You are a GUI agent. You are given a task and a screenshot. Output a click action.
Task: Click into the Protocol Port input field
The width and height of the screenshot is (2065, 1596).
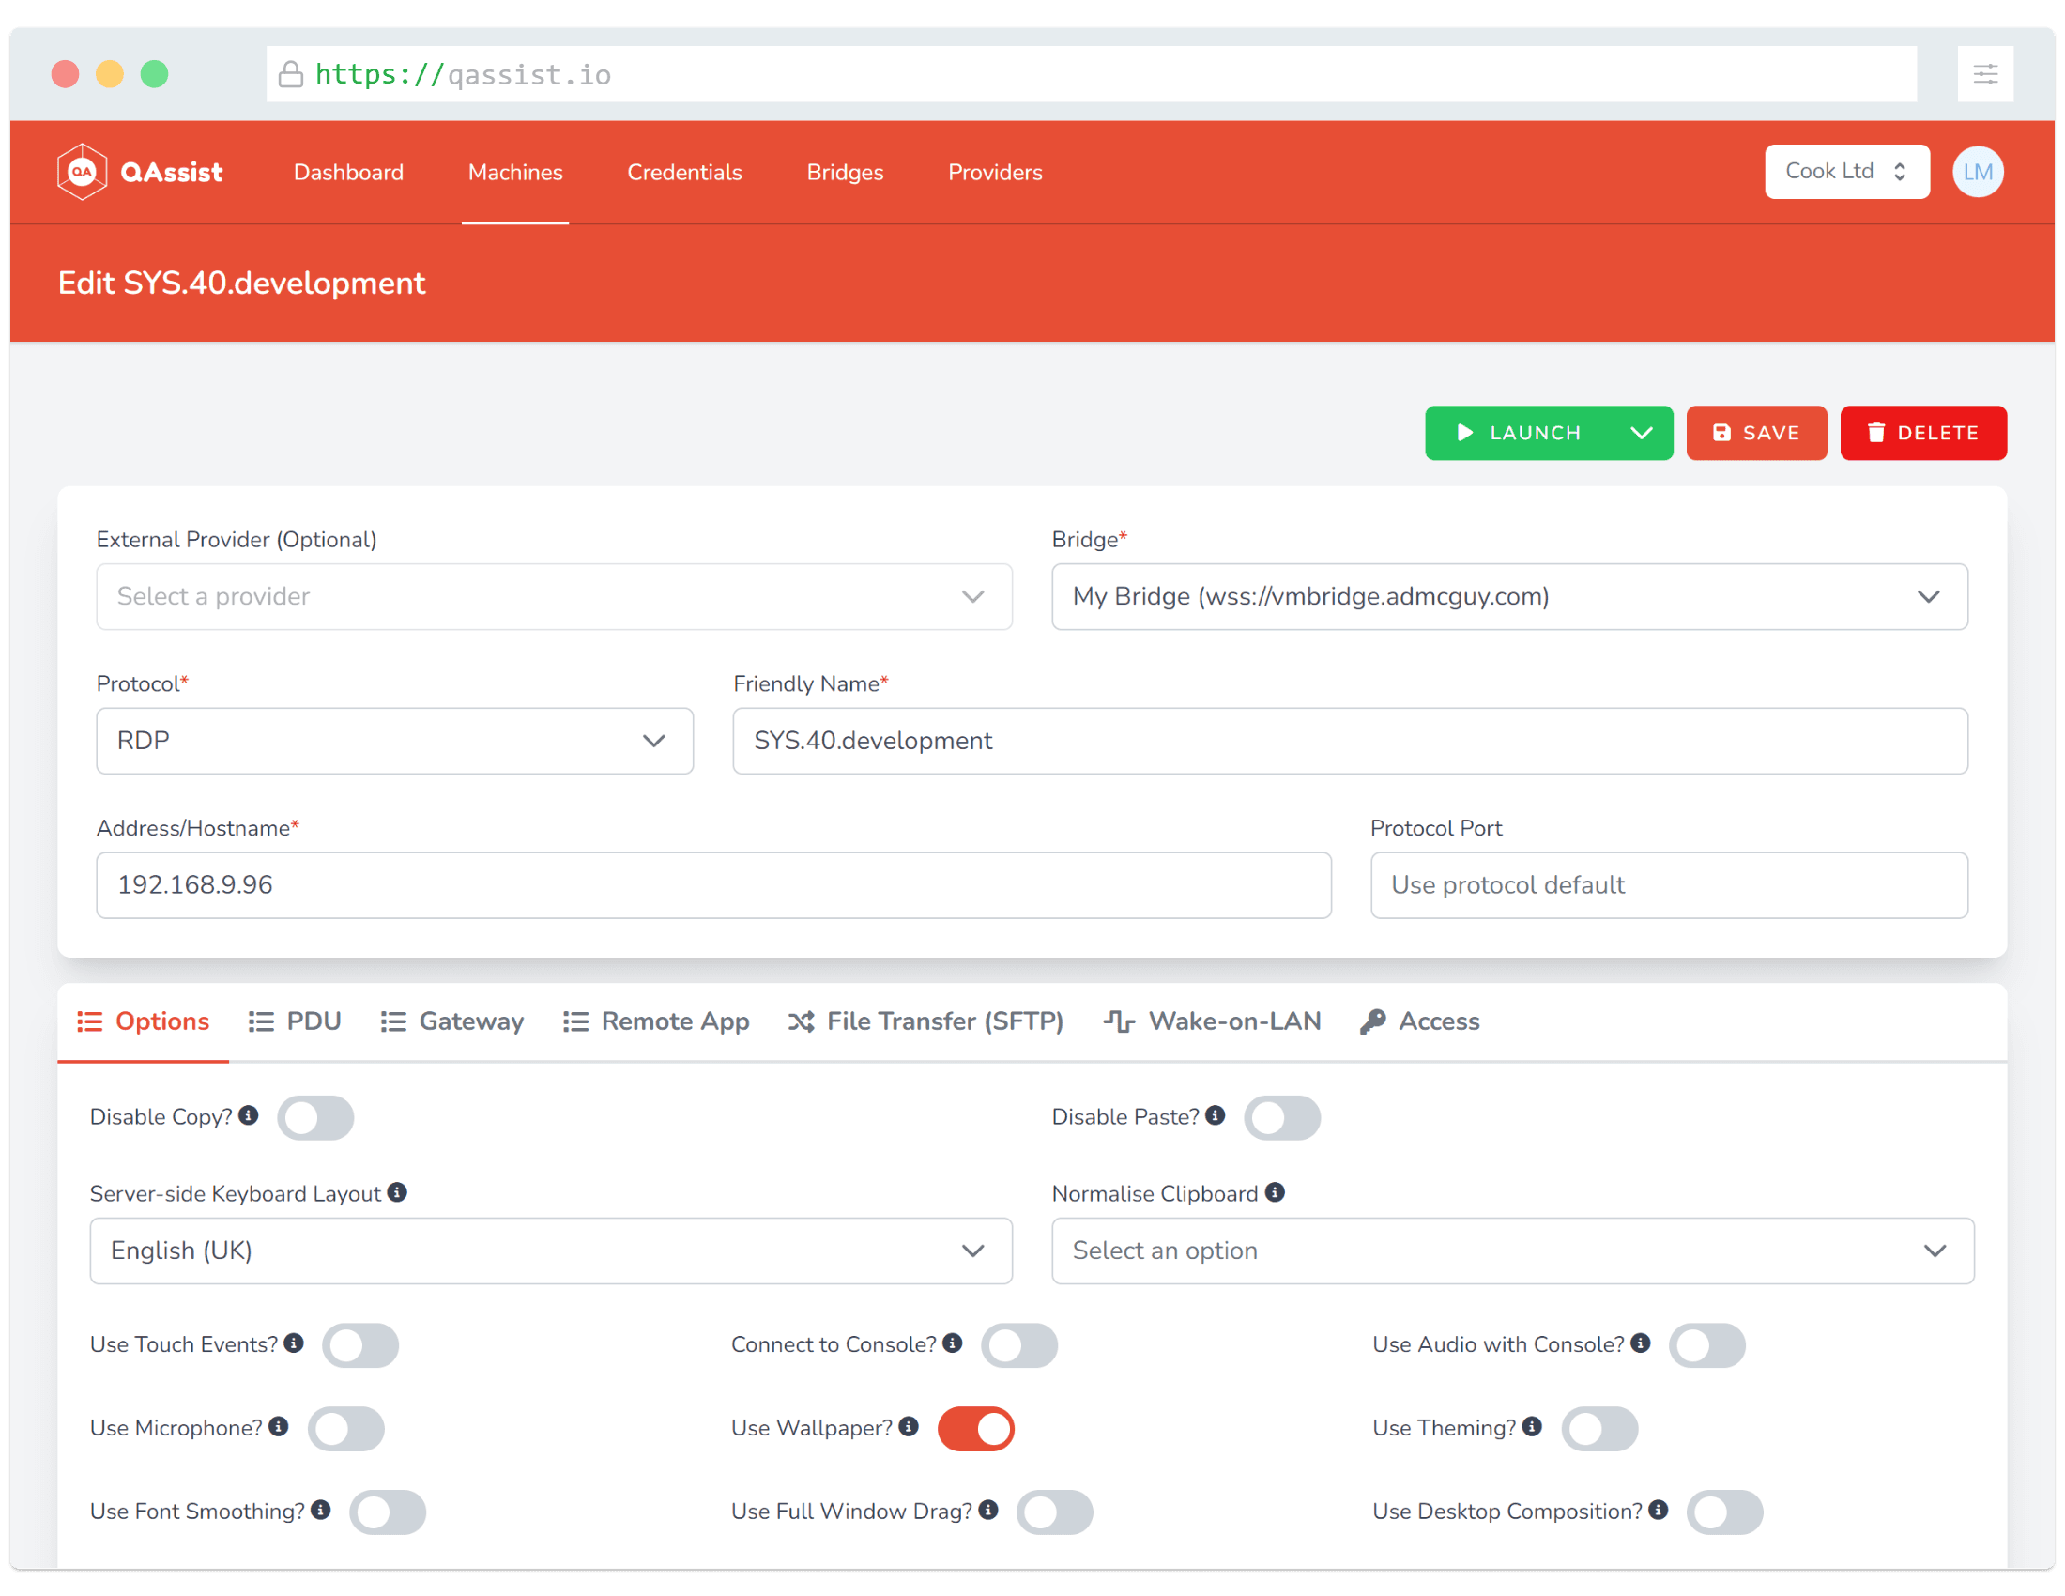click(1668, 884)
